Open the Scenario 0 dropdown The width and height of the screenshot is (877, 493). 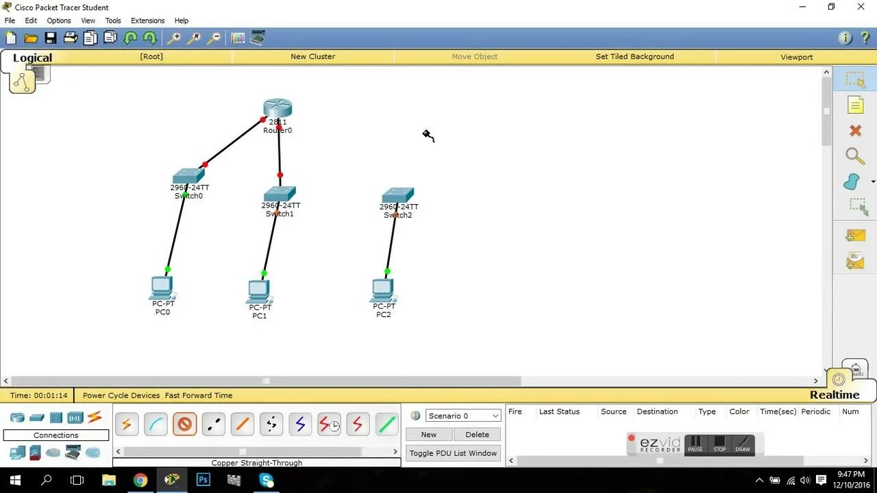463,416
